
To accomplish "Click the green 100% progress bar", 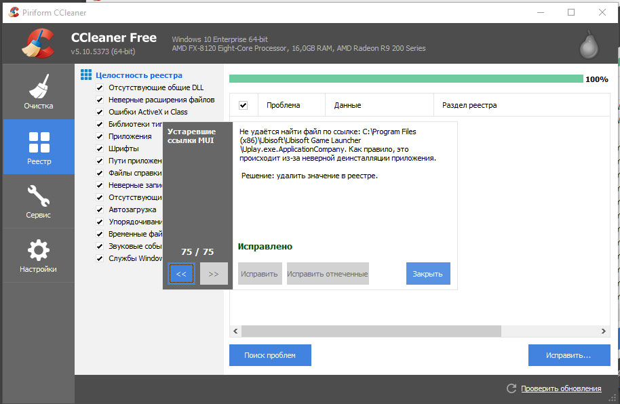I will click(406, 79).
